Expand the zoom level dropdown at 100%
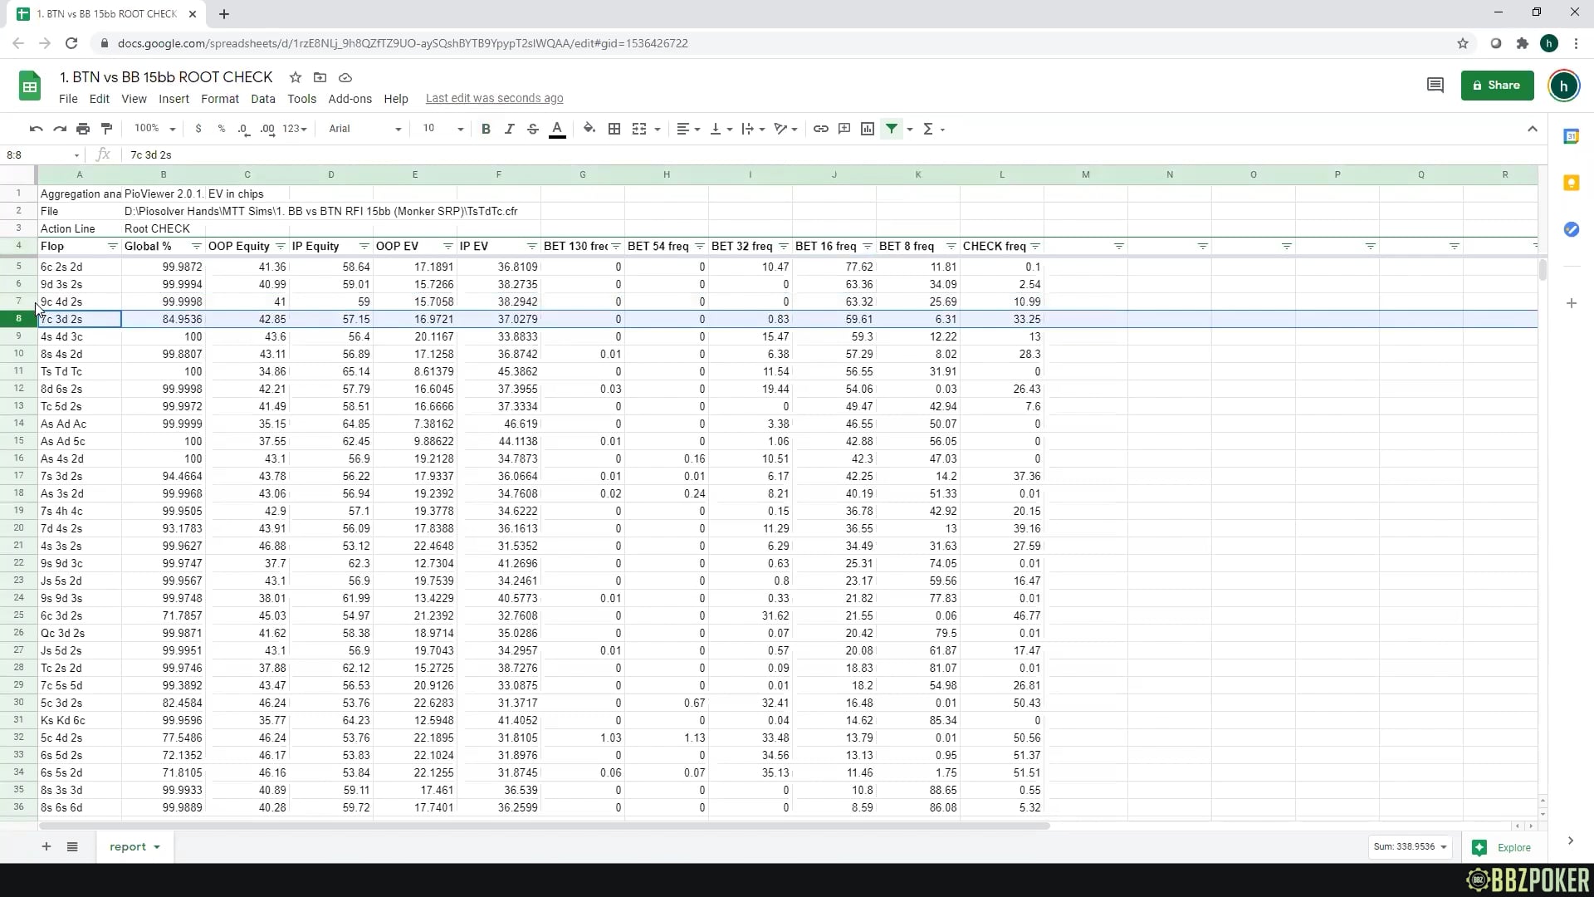Image resolution: width=1594 pixels, height=897 pixels. point(154,129)
